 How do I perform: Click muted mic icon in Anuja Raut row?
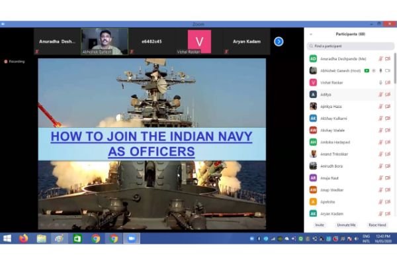380,178
